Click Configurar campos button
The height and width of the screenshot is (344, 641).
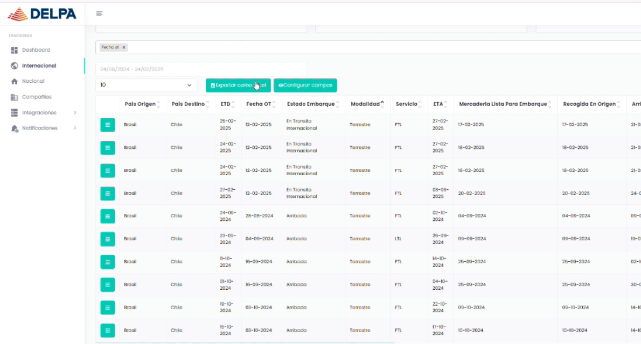point(305,85)
